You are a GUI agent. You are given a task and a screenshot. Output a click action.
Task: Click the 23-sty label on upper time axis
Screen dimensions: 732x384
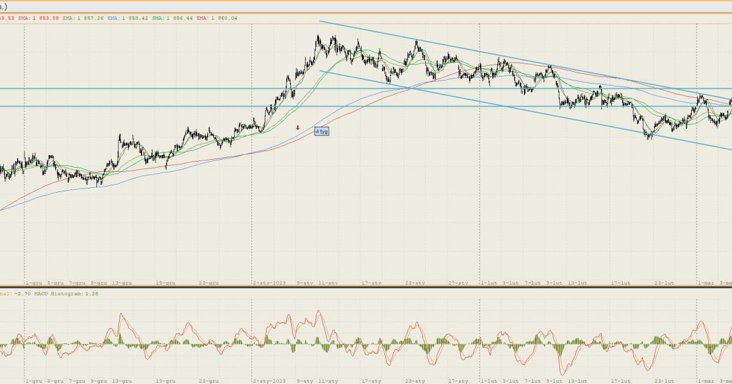(x=415, y=283)
